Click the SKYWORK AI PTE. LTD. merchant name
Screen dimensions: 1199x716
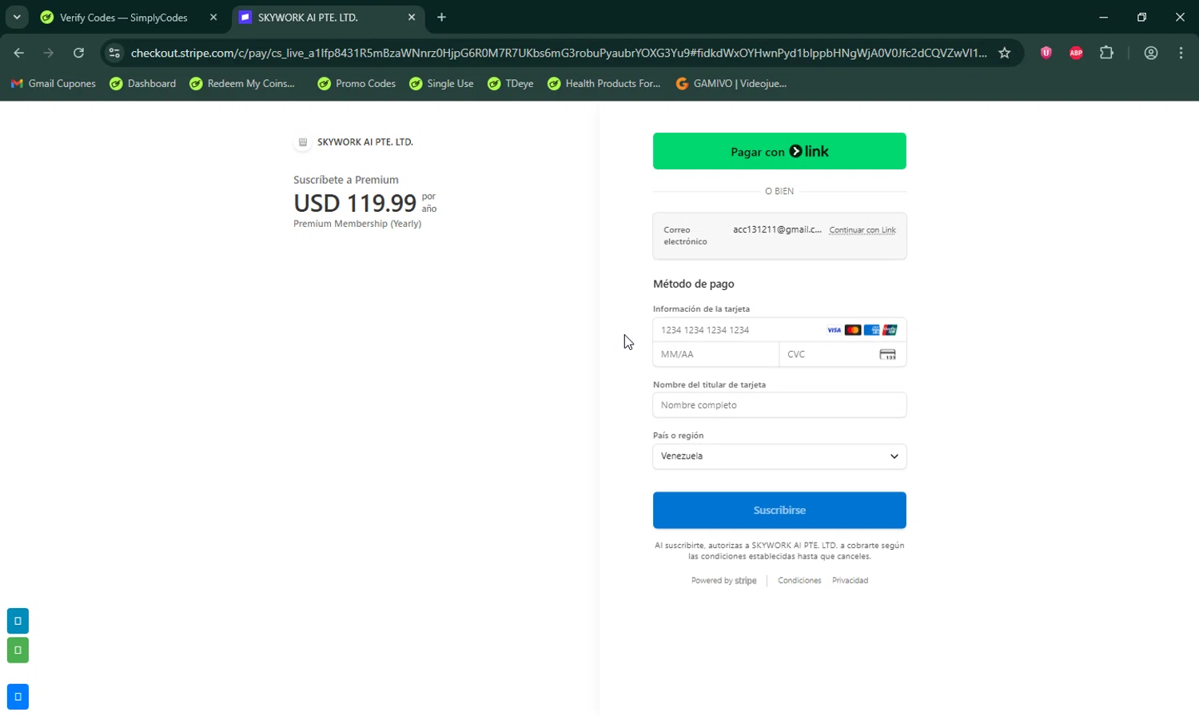click(x=365, y=142)
